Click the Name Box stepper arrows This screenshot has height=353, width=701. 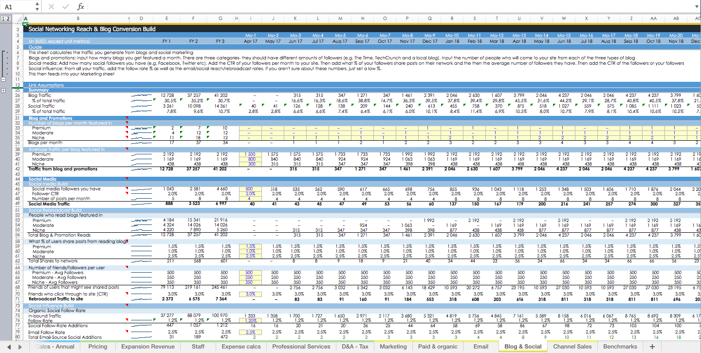click(37, 6)
